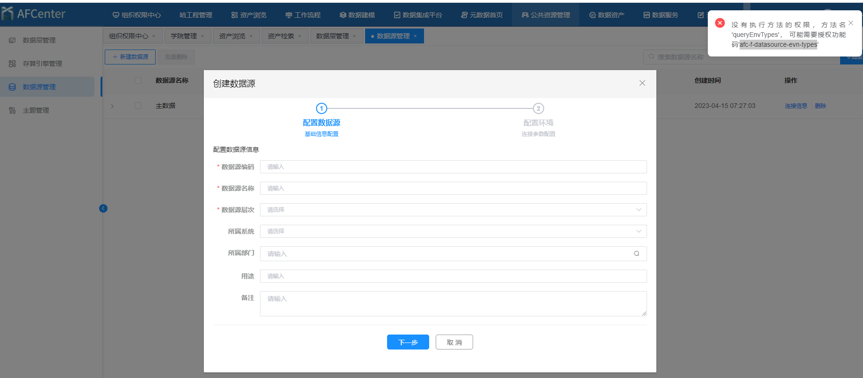Click the AFCenter logo icon
863x378 pixels.
pos(7,14)
